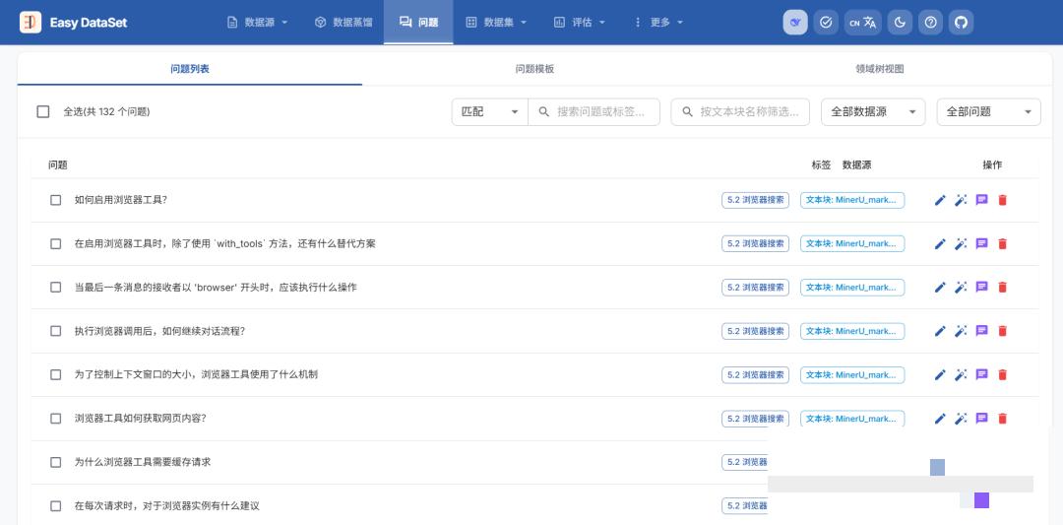Image resolution: width=1063 pixels, height=525 pixels.
Task: Open the 全部问题 filter dropdown
Action: pyautogui.click(x=988, y=112)
